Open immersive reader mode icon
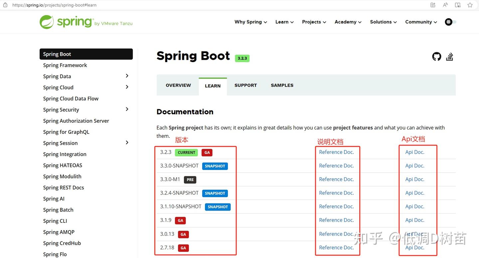The height and width of the screenshot is (258, 479). (x=457, y=5)
